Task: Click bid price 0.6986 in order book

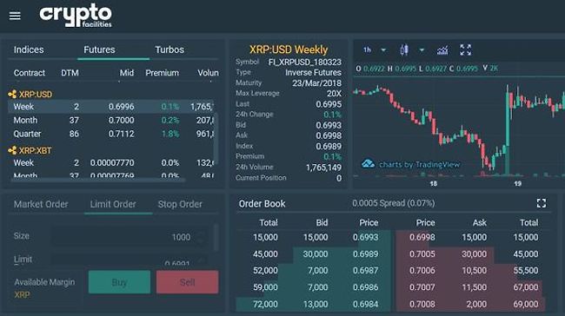Action: coord(365,287)
